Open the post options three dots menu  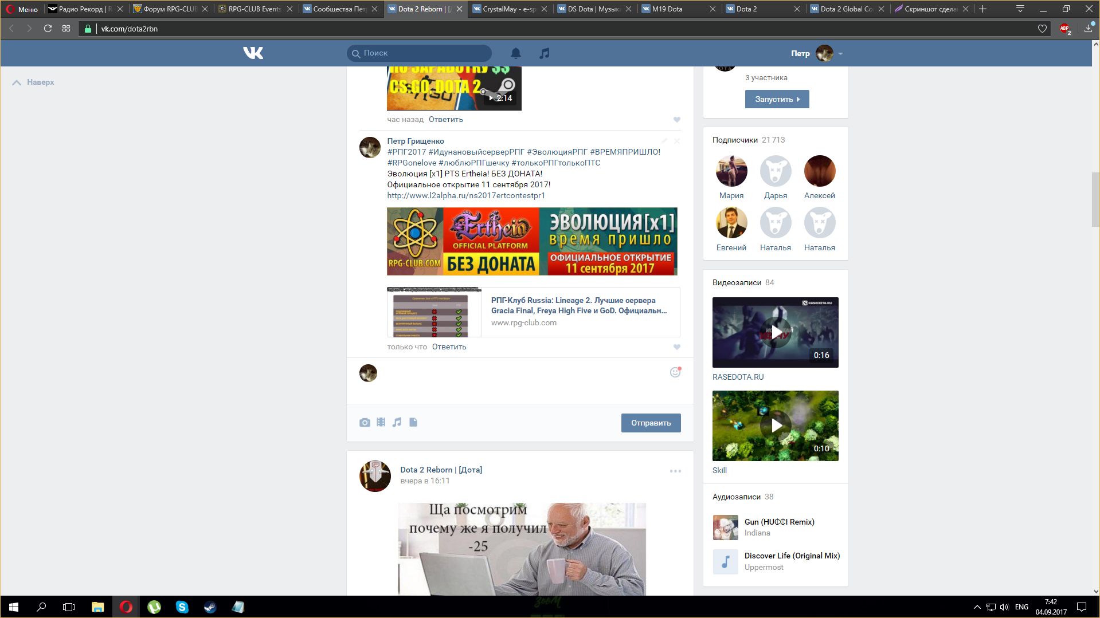(x=675, y=471)
